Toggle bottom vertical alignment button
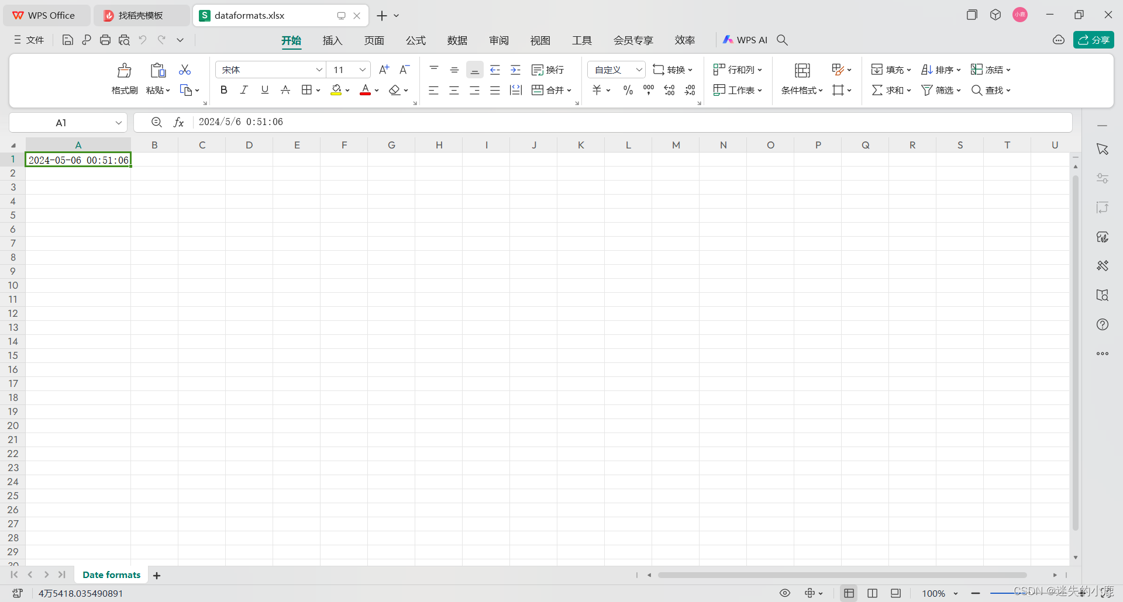Image resolution: width=1123 pixels, height=602 pixels. pos(475,70)
